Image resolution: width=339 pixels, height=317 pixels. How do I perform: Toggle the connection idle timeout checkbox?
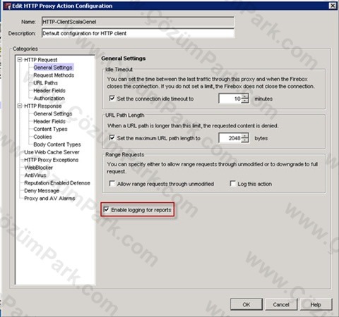[x=112, y=99]
